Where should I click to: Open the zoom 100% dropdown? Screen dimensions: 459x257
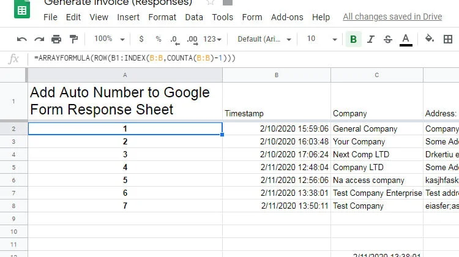pyautogui.click(x=109, y=39)
